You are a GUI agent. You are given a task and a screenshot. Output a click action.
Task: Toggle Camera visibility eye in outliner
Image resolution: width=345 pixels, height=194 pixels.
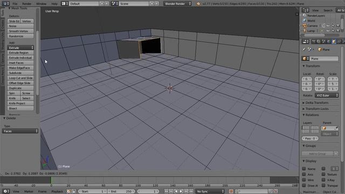(328, 26)
